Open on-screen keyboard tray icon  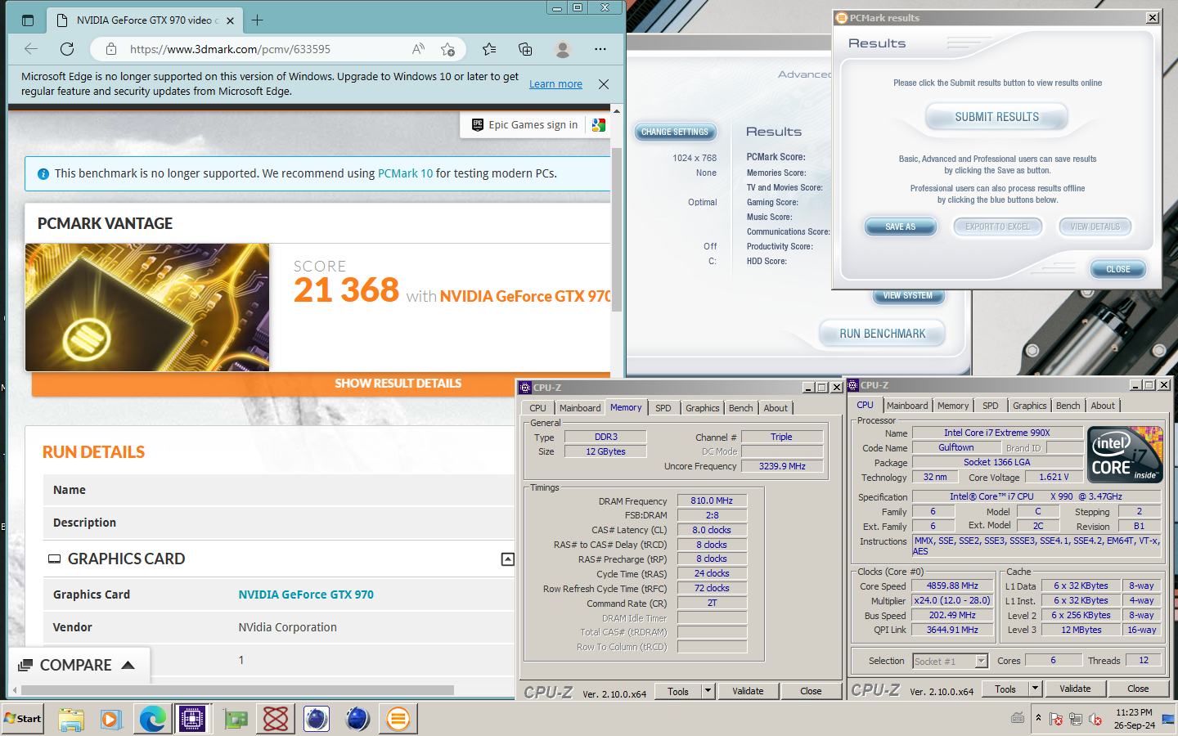(1018, 718)
